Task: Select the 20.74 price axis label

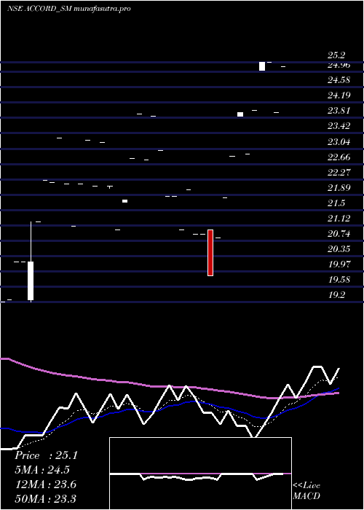Action: 339,234
